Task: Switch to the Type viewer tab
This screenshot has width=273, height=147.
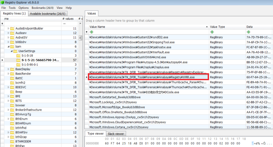Action: coord(96,134)
